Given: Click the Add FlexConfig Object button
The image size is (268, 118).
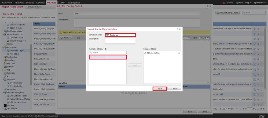Looking at the screenshot, I should tap(227, 13).
